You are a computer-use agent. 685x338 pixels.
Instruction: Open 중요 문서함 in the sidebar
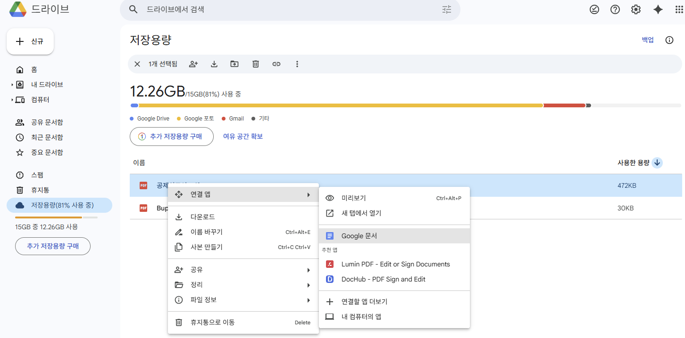59,153
